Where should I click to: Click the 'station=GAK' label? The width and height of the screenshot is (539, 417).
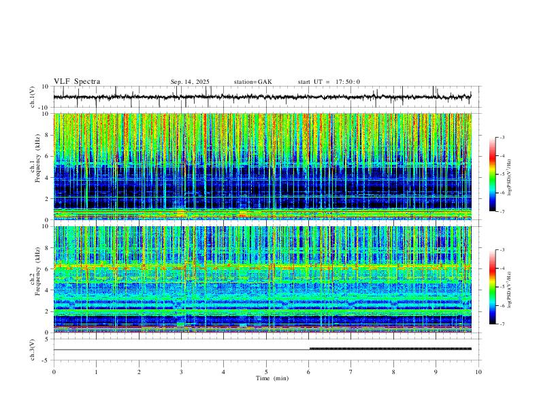tap(252, 82)
